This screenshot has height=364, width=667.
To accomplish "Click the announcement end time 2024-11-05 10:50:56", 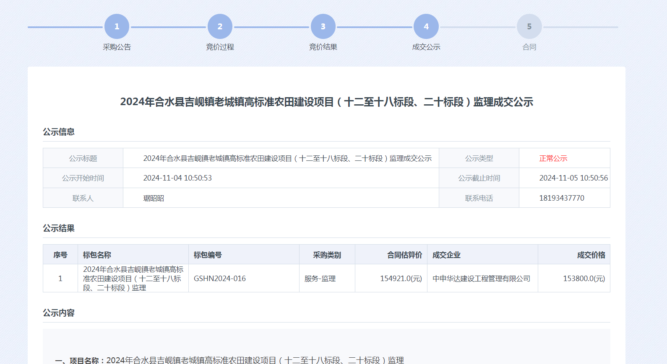I will [573, 178].
